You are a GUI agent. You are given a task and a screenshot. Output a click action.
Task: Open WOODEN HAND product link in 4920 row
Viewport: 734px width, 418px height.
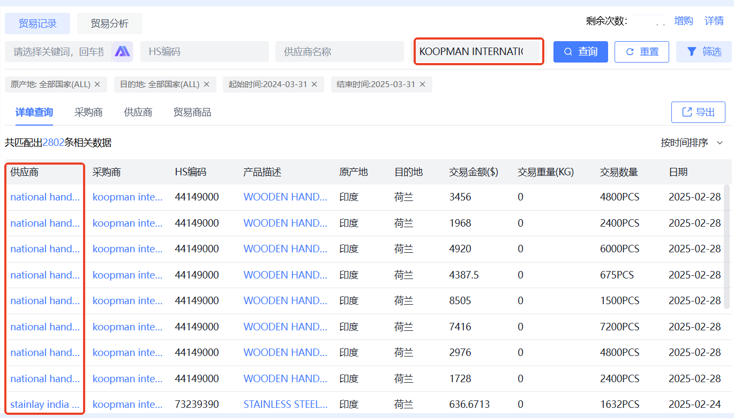coord(286,249)
